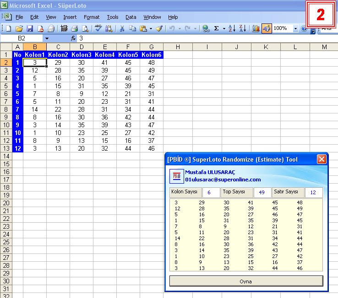Open Print Preview with the magnifier page icon
Image resolution: width=338 pixels, height=298 pixels.
click(85, 28)
